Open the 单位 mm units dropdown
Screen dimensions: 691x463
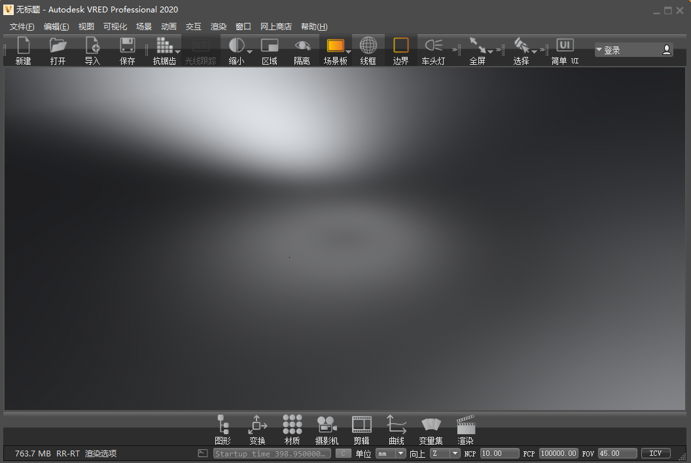click(x=391, y=453)
